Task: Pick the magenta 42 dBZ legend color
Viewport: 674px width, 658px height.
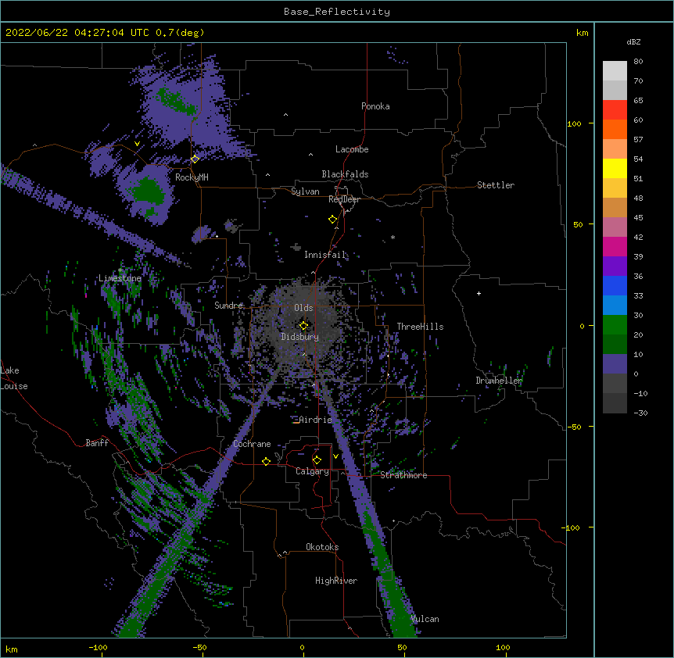Action: pos(615,246)
